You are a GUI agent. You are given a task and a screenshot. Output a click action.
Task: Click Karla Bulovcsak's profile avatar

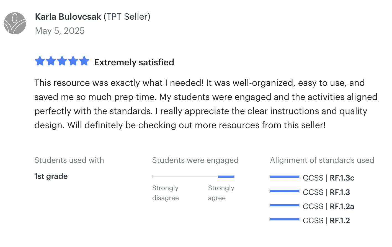[x=15, y=23]
